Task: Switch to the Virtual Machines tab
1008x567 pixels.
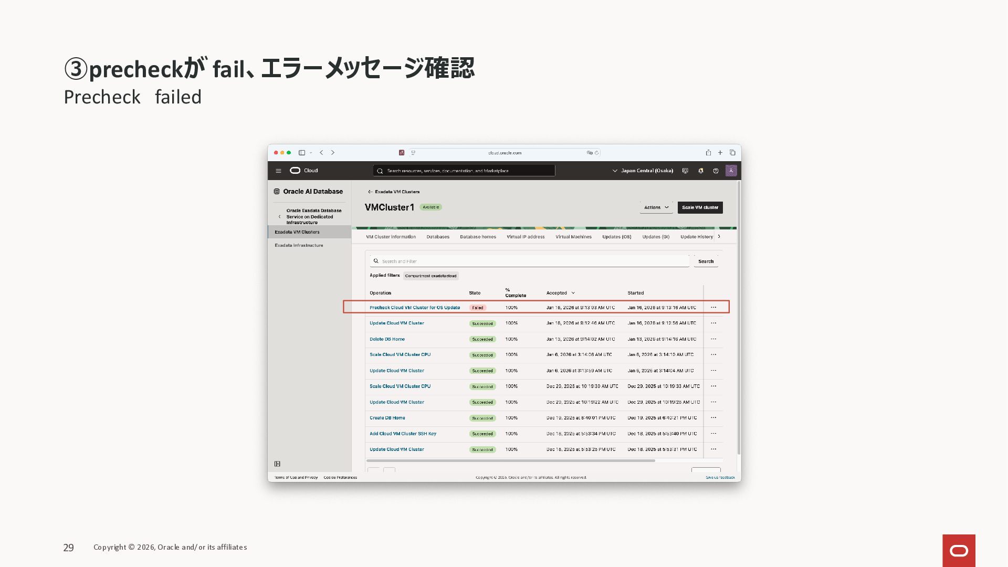Action: point(573,237)
